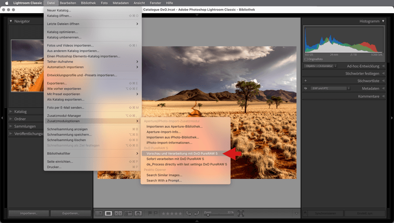Hide right panel group arrow

[392, 118]
